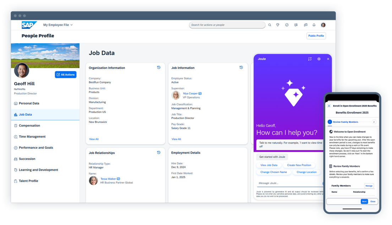Click Close on the phone screen
The height and width of the screenshot is (225, 392).
pos(373,202)
